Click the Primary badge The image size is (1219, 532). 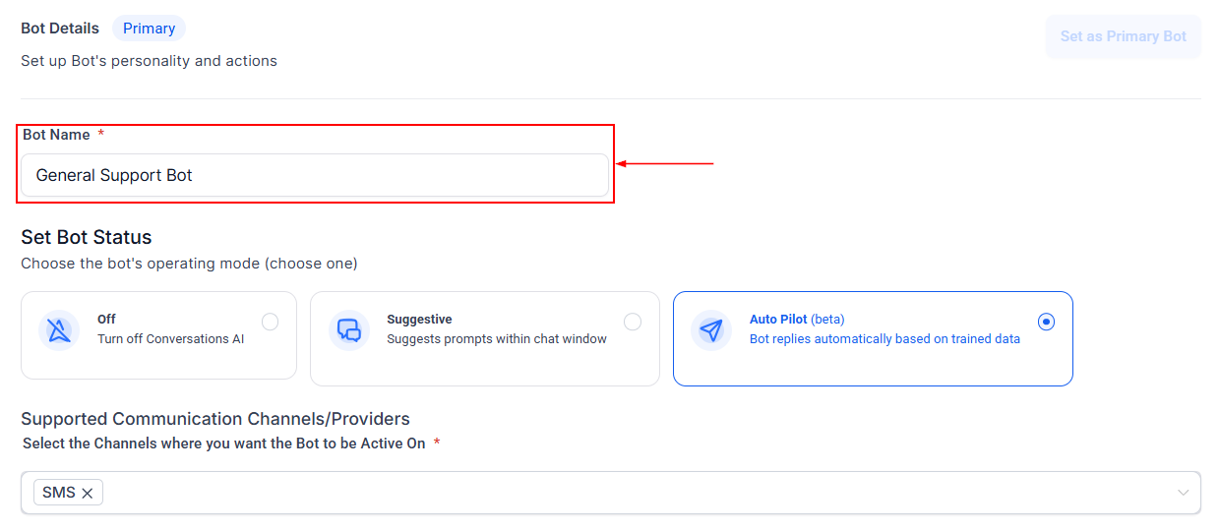[x=149, y=29]
